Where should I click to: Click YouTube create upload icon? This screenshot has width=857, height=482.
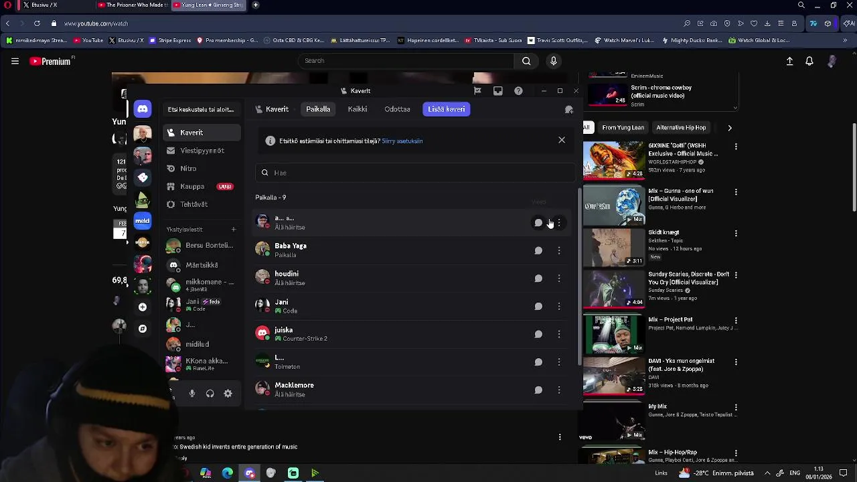789,61
